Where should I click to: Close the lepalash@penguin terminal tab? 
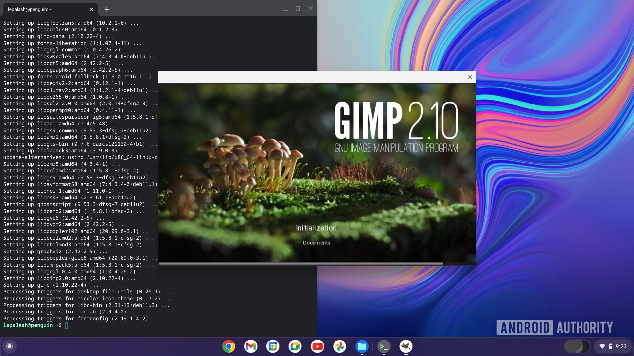(92, 10)
